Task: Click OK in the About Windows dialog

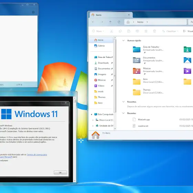Action: (60, 173)
